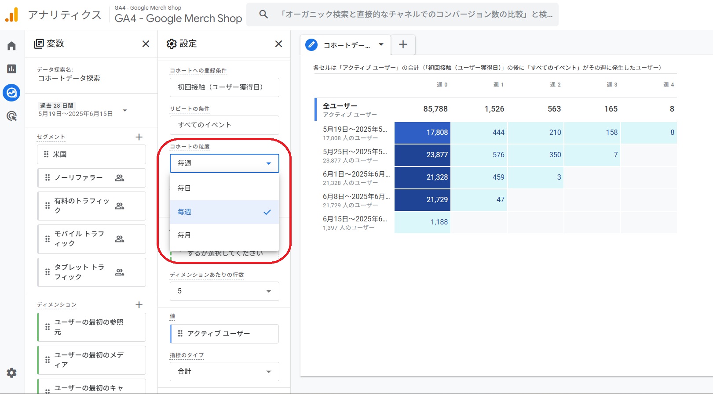713x394 pixels.
Task: Click users icon on 有料のトラフィック segment
Action: 119,206
